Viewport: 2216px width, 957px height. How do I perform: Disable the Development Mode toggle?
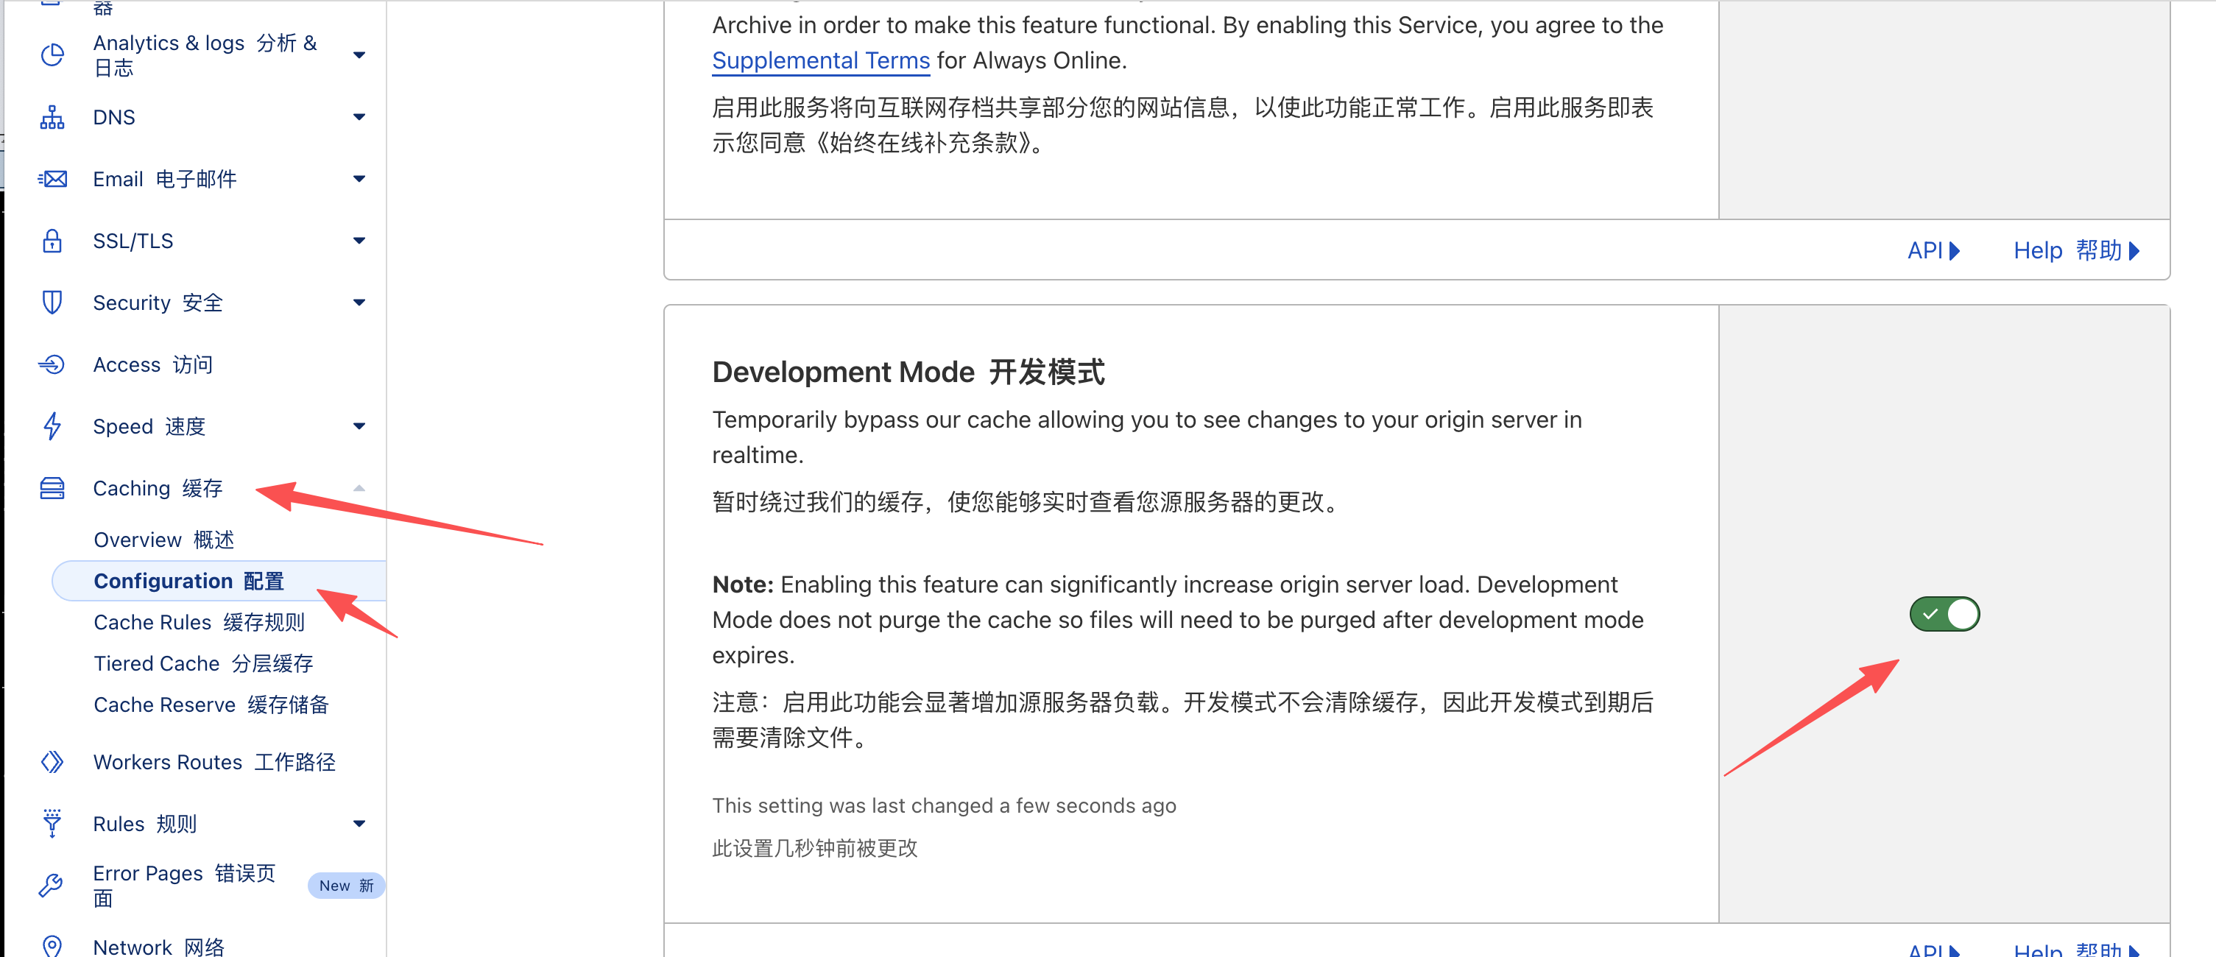1944,614
